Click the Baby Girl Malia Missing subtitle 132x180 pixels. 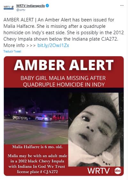pos(63,81)
